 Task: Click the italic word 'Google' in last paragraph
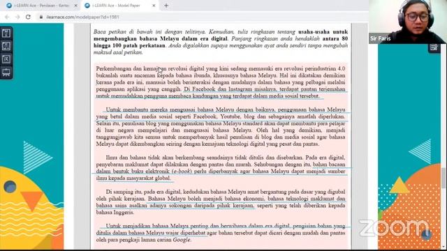[182, 240]
